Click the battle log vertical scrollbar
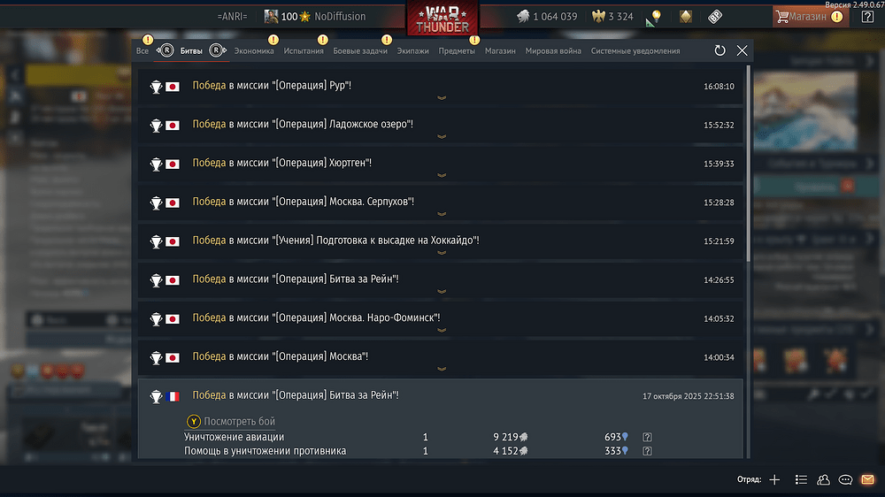Image resolution: width=885 pixels, height=497 pixels. pyautogui.click(x=749, y=164)
